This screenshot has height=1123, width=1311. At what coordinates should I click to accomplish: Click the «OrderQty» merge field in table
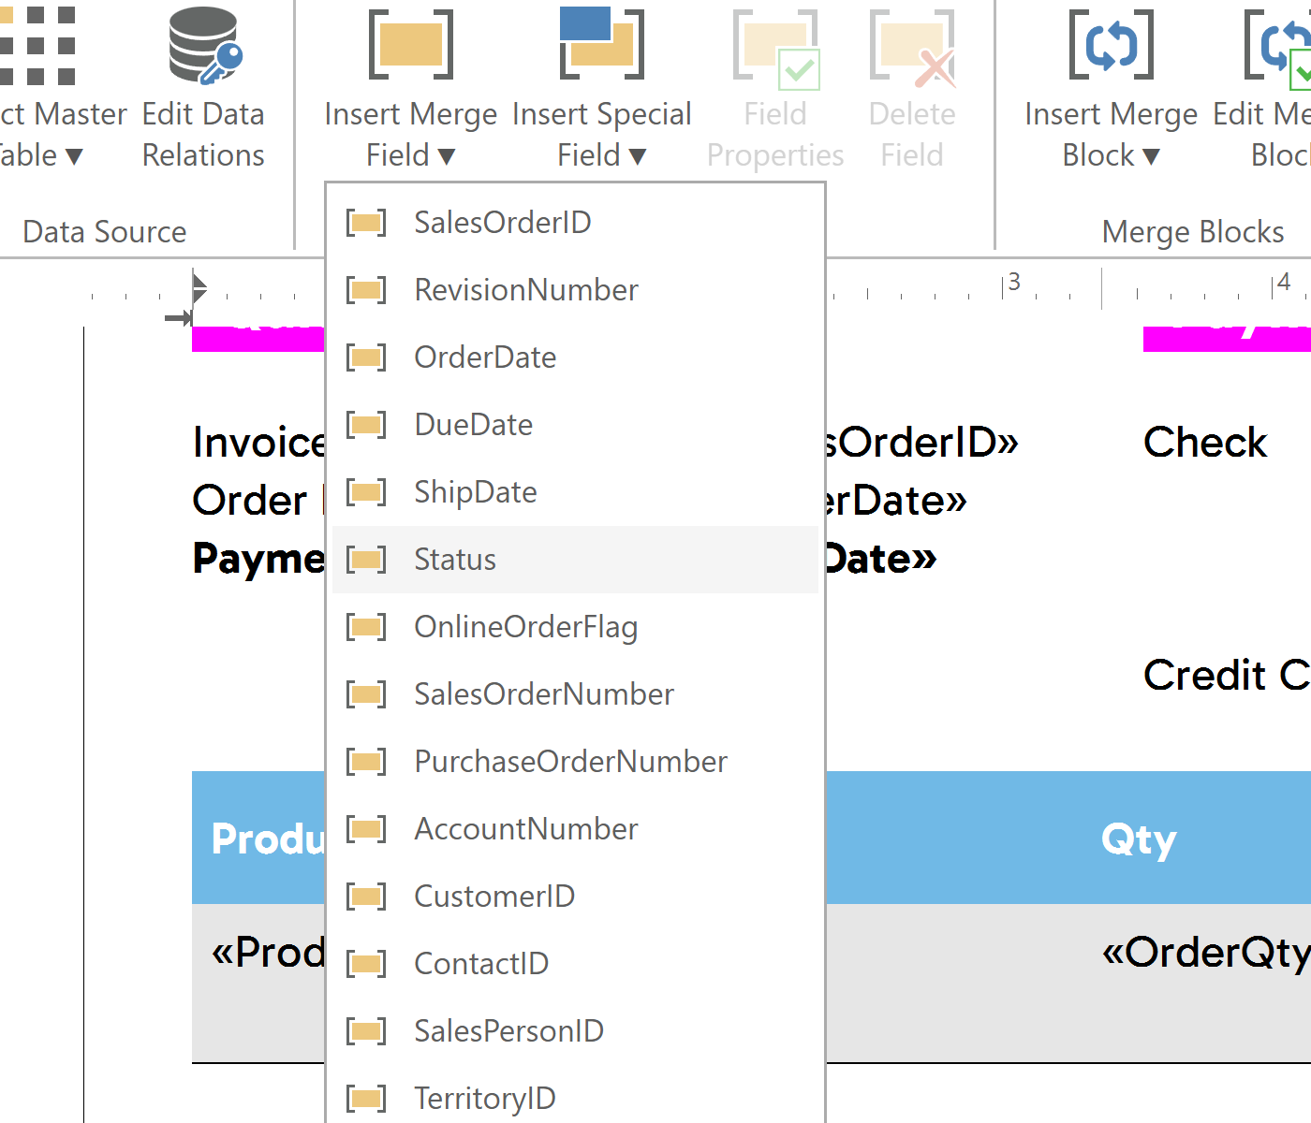point(1206,953)
